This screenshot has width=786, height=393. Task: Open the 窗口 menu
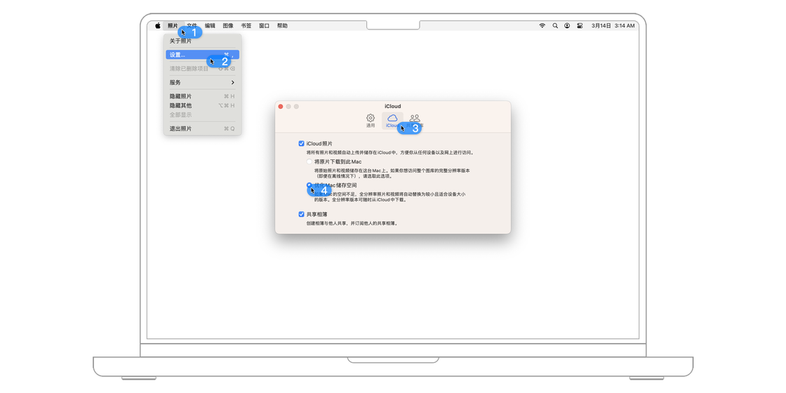(264, 25)
